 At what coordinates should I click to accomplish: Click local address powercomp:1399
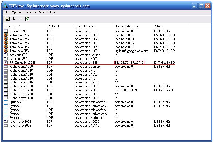86,63
